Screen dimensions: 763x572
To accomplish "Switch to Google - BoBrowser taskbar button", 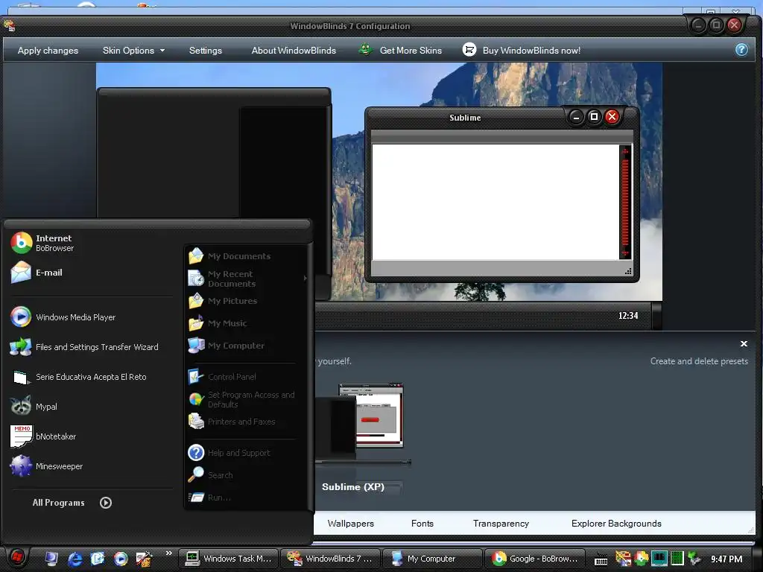I will (534, 559).
